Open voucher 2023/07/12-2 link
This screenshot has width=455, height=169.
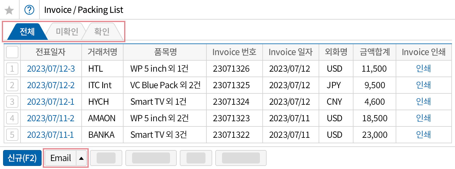click(x=51, y=85)
